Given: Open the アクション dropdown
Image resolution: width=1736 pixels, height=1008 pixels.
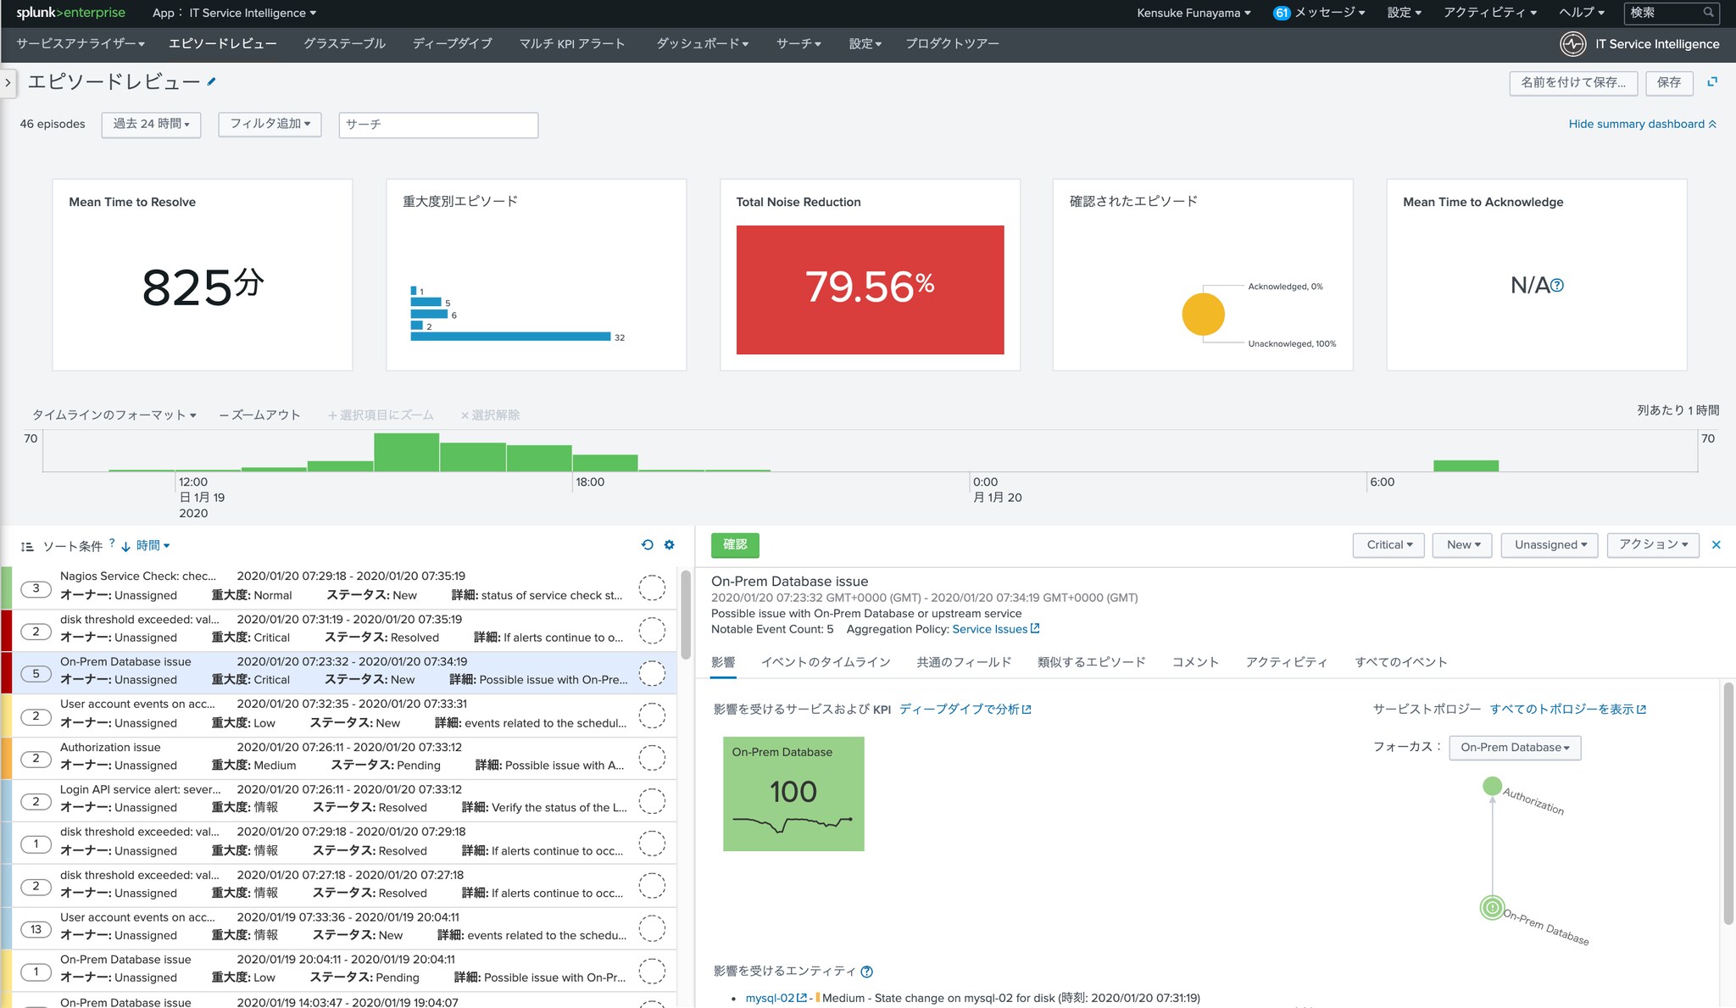Looking at the screenshot, I should tap(1653, 545).
